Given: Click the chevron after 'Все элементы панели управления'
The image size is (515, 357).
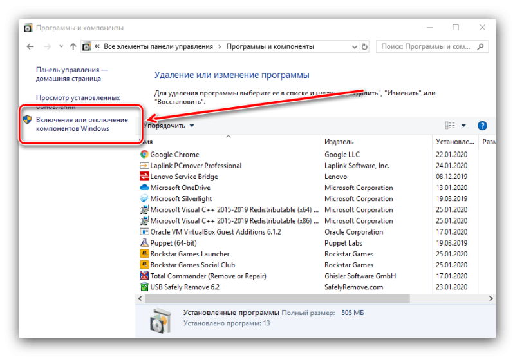Looking at the screenshot, I should point(220,47).
